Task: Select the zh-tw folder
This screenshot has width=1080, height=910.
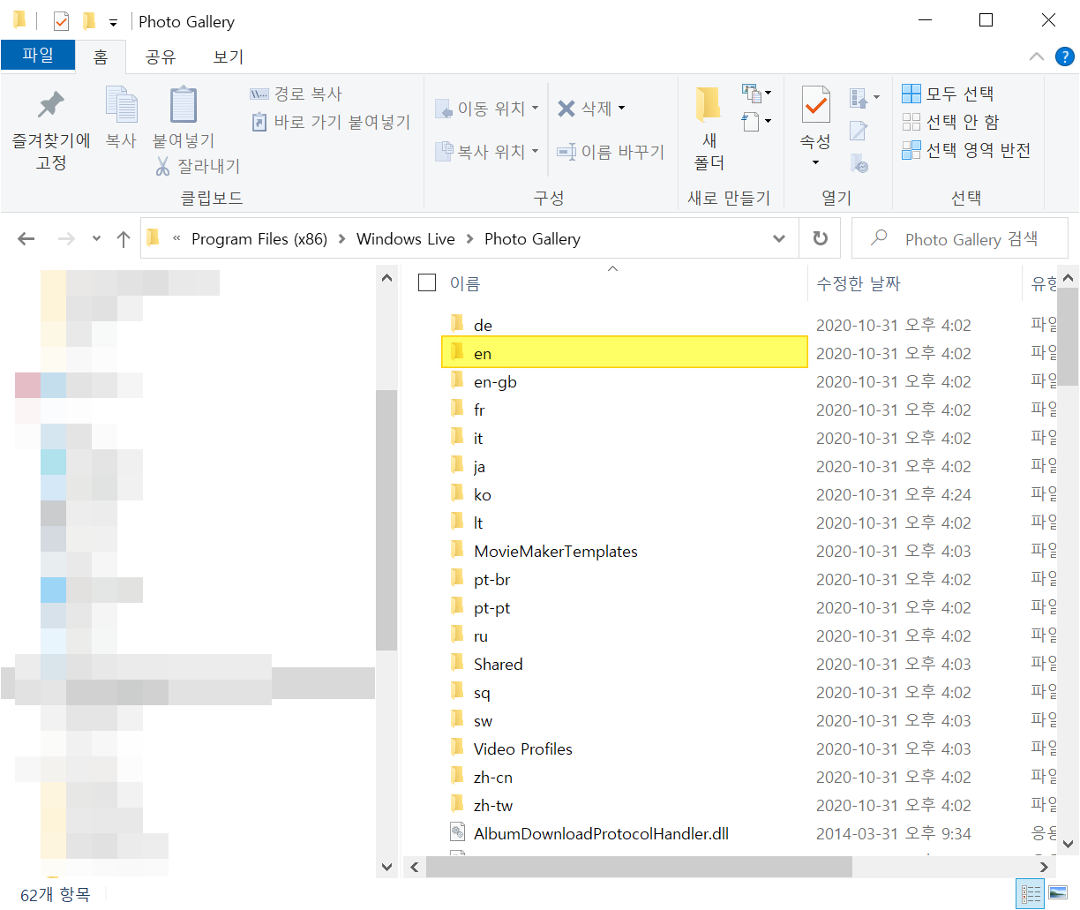Action: point(624,805)
